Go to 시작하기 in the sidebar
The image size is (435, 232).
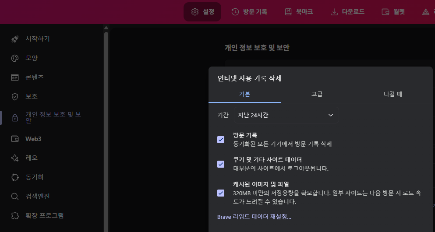point(37,39)
